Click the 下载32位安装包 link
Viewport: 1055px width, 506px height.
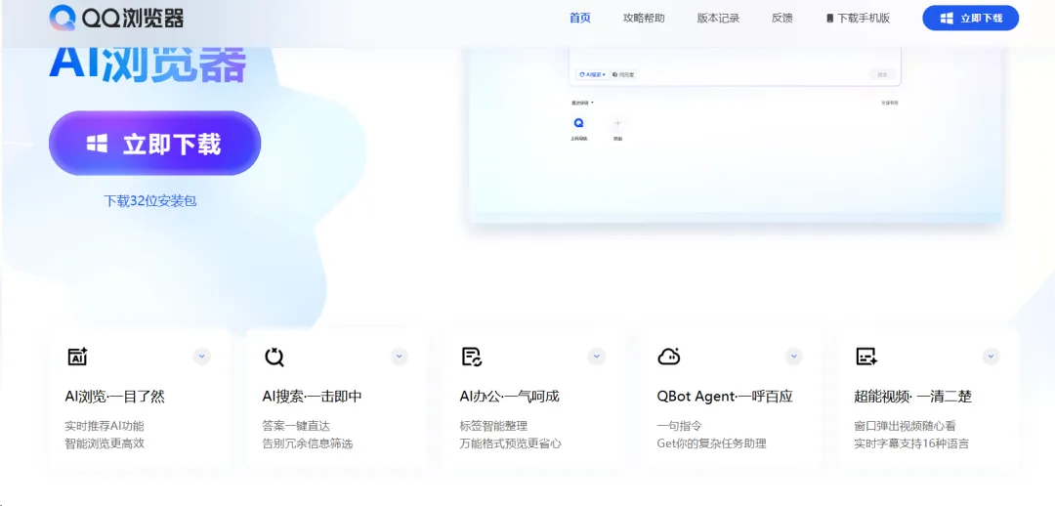(150, 200)
